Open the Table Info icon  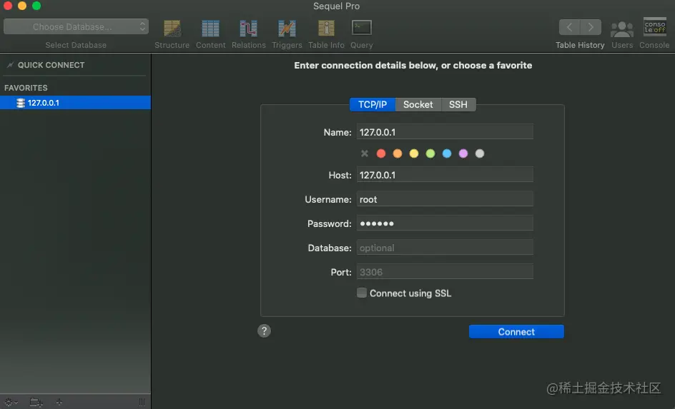pyautogui.click(x=326, y=29)
